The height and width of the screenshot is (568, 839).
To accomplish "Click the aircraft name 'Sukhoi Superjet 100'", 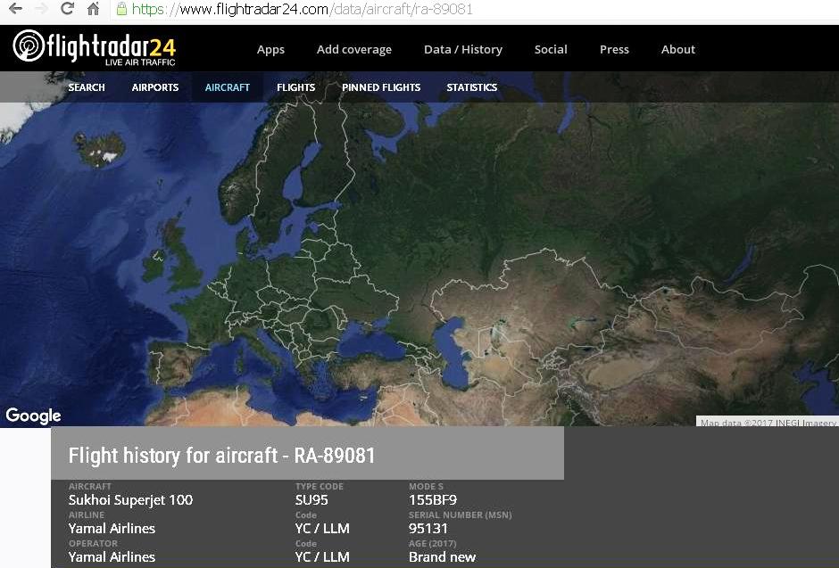I will (130, 500).
